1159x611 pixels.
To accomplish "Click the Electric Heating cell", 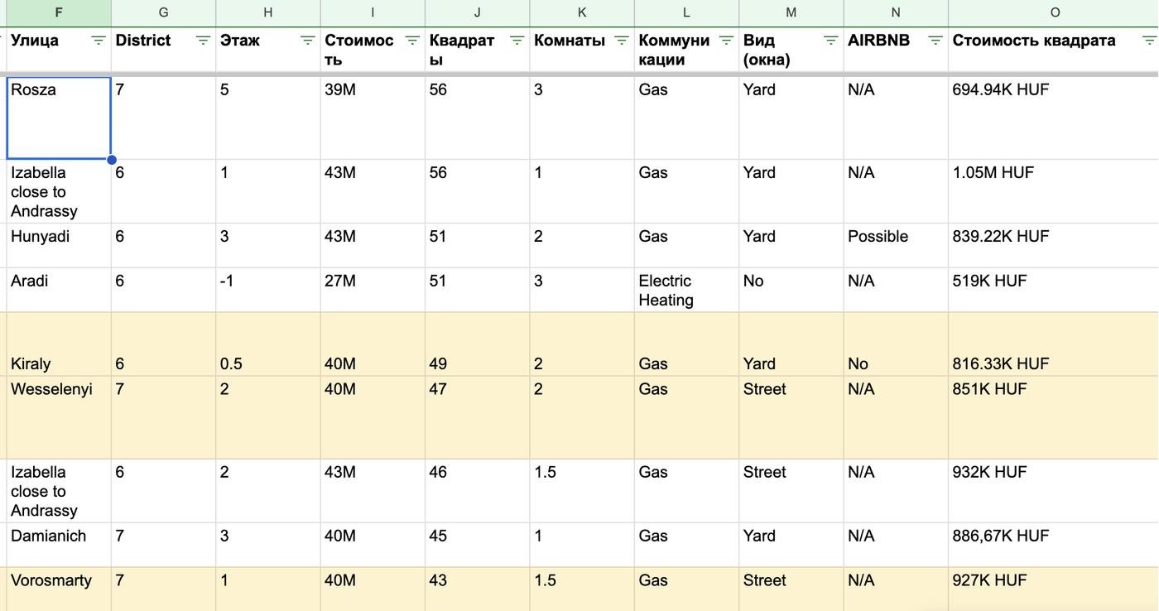I will tap(685, 290).
